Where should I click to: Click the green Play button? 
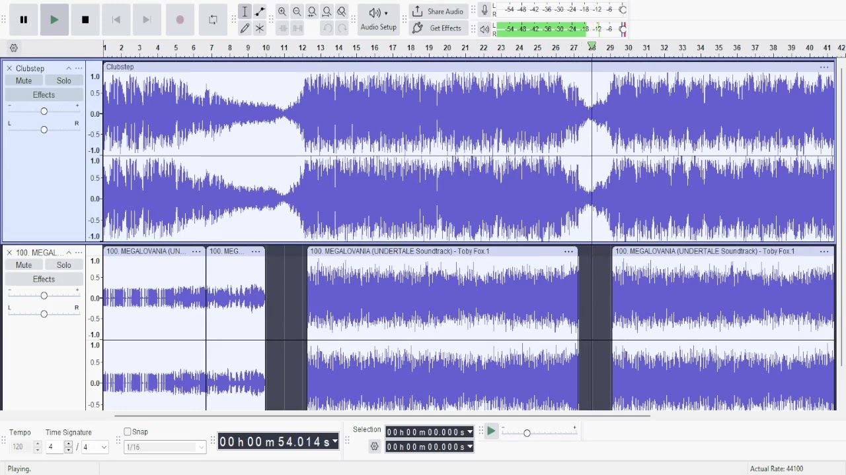[54, 20]
